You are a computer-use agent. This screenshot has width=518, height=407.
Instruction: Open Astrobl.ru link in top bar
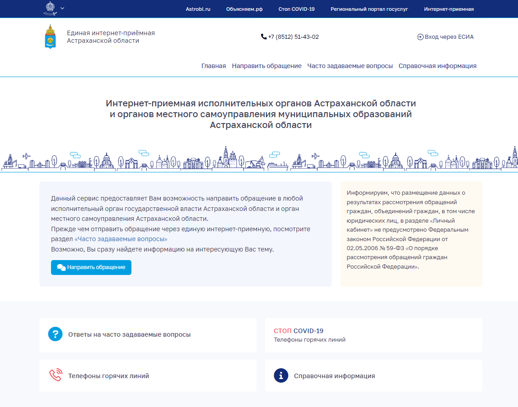198,9
